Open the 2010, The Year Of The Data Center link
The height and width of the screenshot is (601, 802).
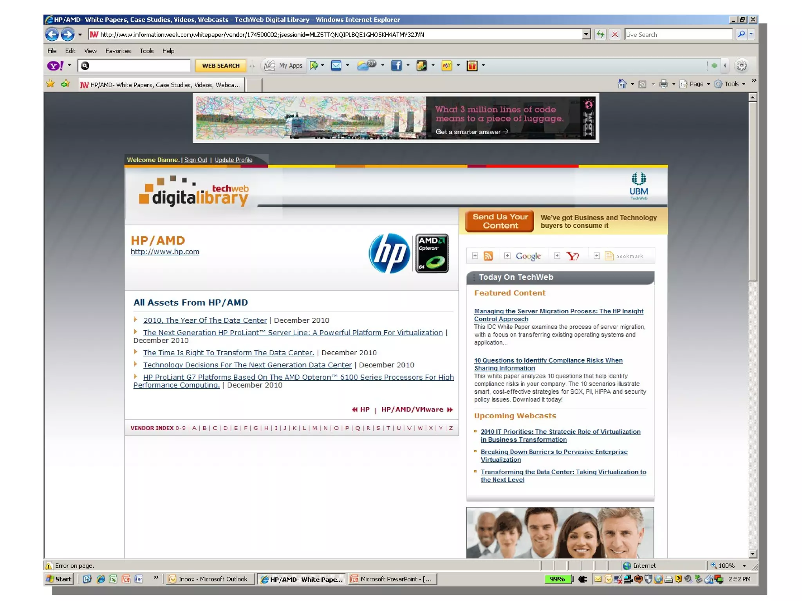click(x=205, y=320)
